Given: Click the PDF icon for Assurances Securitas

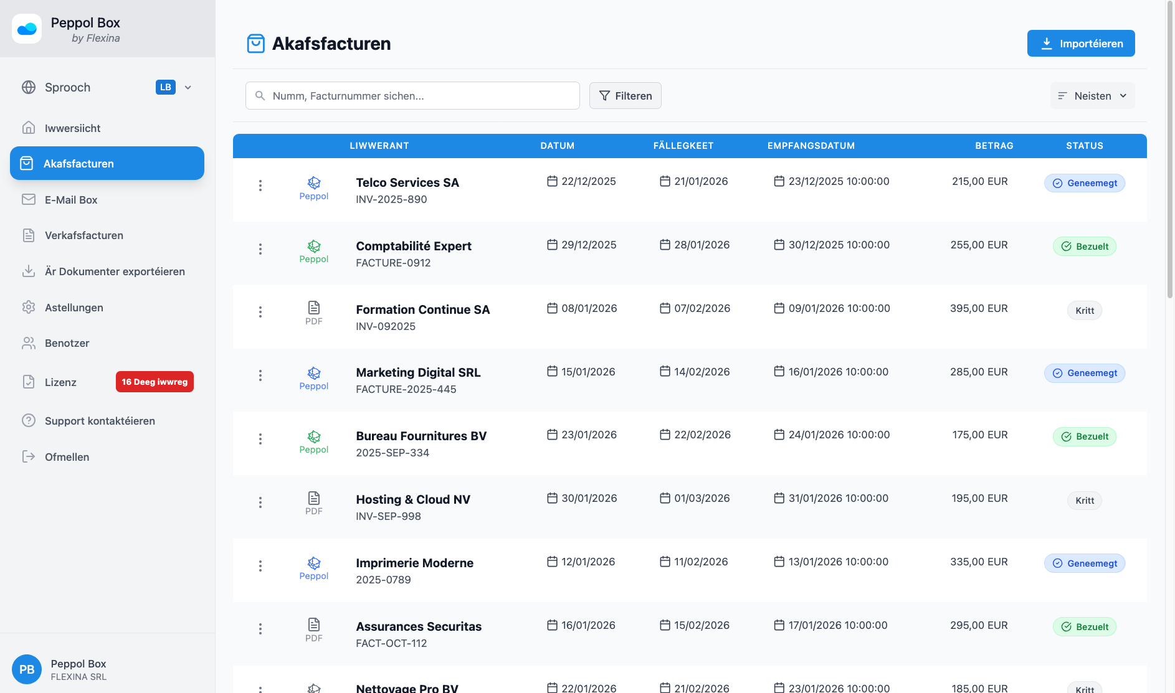Looking at the screenshot, I should 313,625.
